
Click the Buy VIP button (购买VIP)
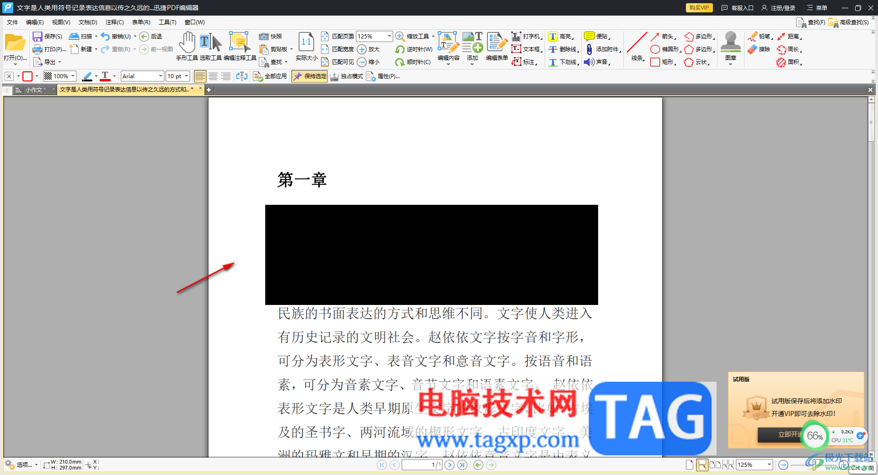tap(699, 8)
